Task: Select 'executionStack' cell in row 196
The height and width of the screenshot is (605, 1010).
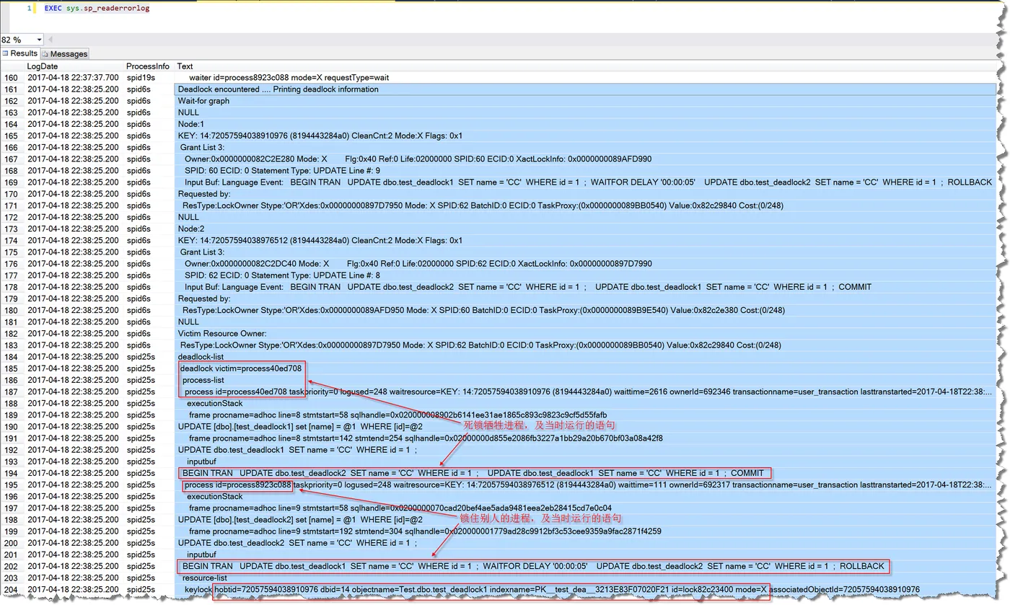Action: pos(584,496)
